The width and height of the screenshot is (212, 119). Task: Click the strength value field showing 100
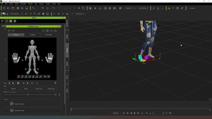[x=56, y=95]
